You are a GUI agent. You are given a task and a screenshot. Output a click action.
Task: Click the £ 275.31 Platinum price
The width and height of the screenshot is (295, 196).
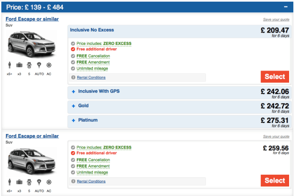pos(275,121)
